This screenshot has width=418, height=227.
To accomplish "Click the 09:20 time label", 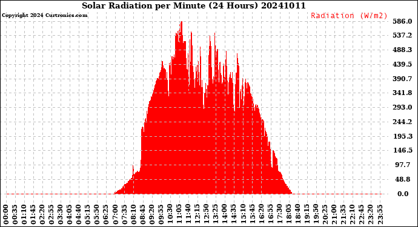I will [152, 214].
